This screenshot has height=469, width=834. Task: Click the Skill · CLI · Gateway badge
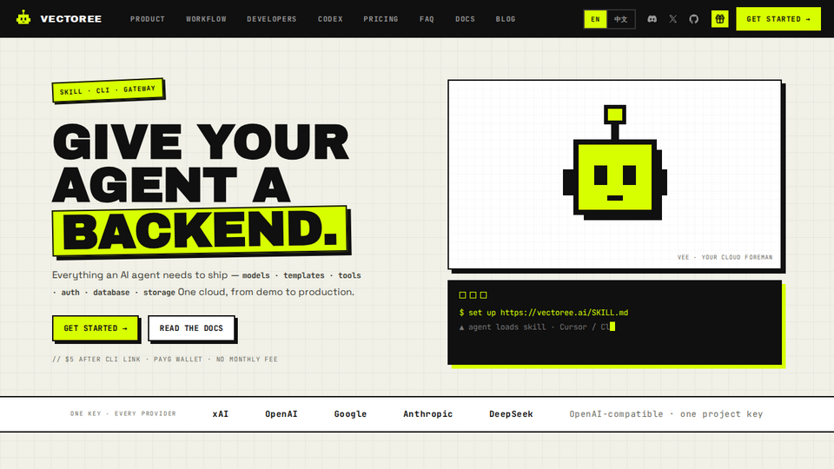pyautogui.click(x=108, y=89)
